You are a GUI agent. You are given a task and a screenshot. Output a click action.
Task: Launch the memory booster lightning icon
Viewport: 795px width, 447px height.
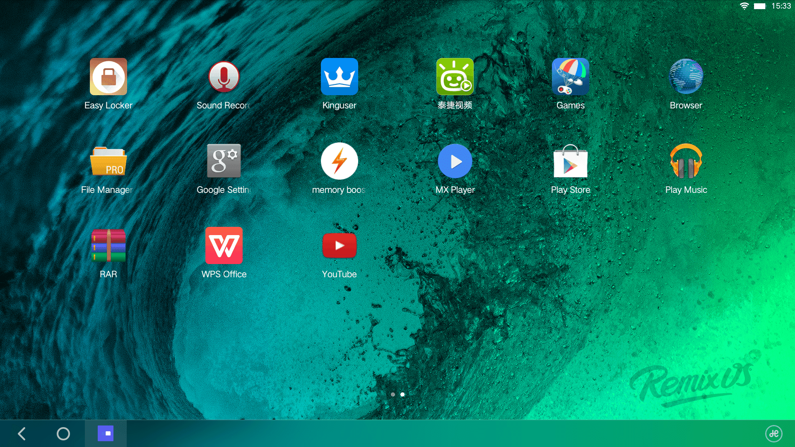click(x=340, y=161)
